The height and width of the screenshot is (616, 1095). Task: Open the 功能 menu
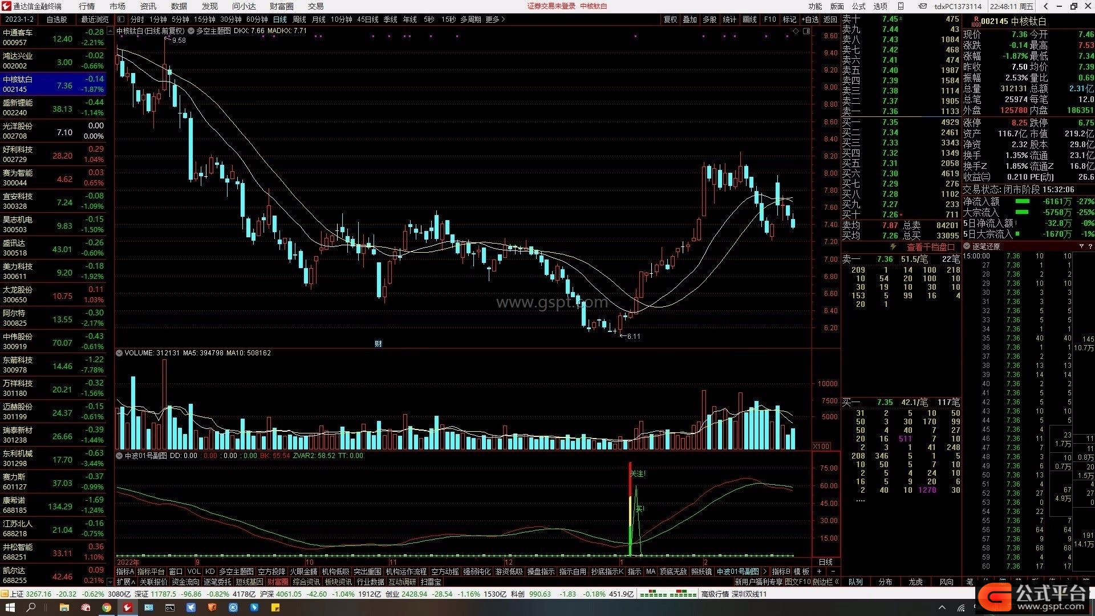tap(815, 6)
